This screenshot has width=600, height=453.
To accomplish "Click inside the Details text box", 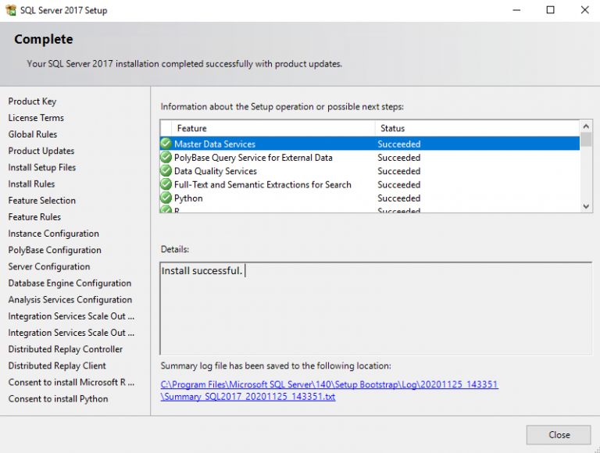I will click(x=376, y=309).
